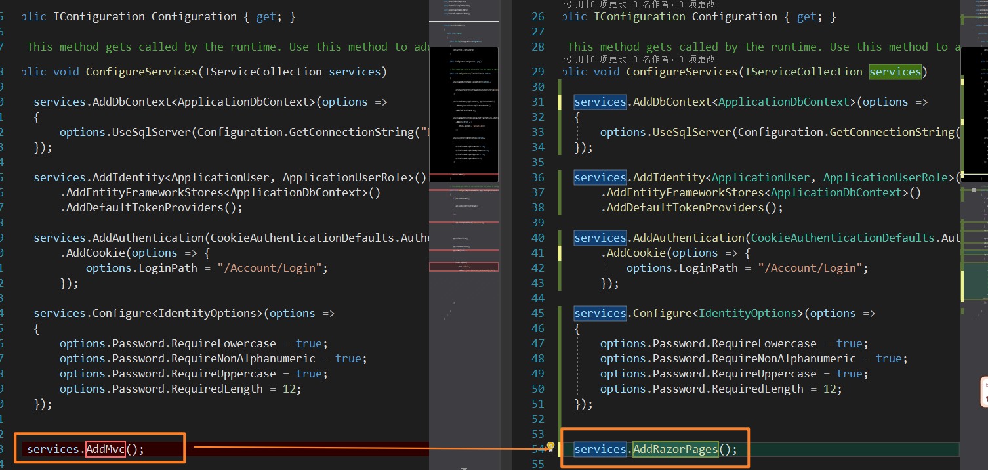Click line number 31 in right pane
Image resolution: width=988 pixels, height=470 pixels.
pos(538,102)
